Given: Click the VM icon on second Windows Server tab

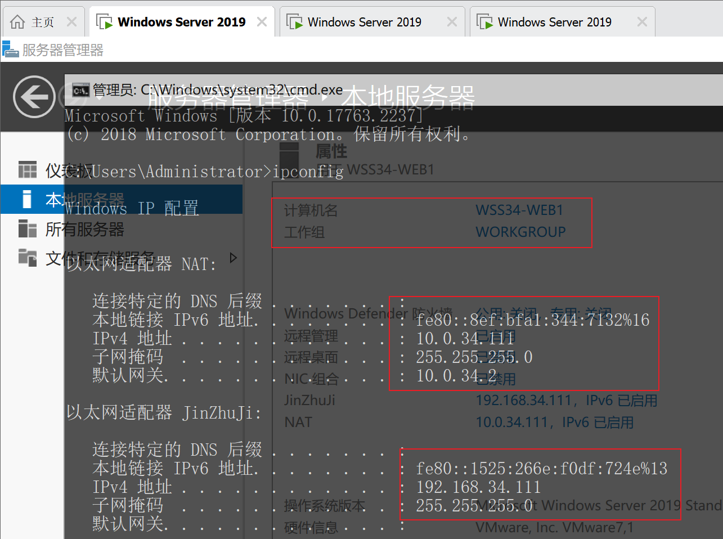Looking at the screenshot, I should click(294, 22).
